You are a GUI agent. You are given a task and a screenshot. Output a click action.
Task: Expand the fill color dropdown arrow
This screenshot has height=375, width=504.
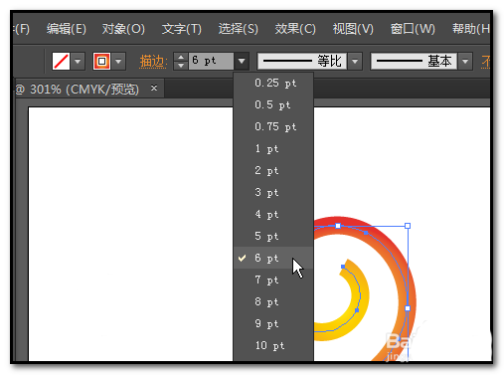[x=78, y=62]
